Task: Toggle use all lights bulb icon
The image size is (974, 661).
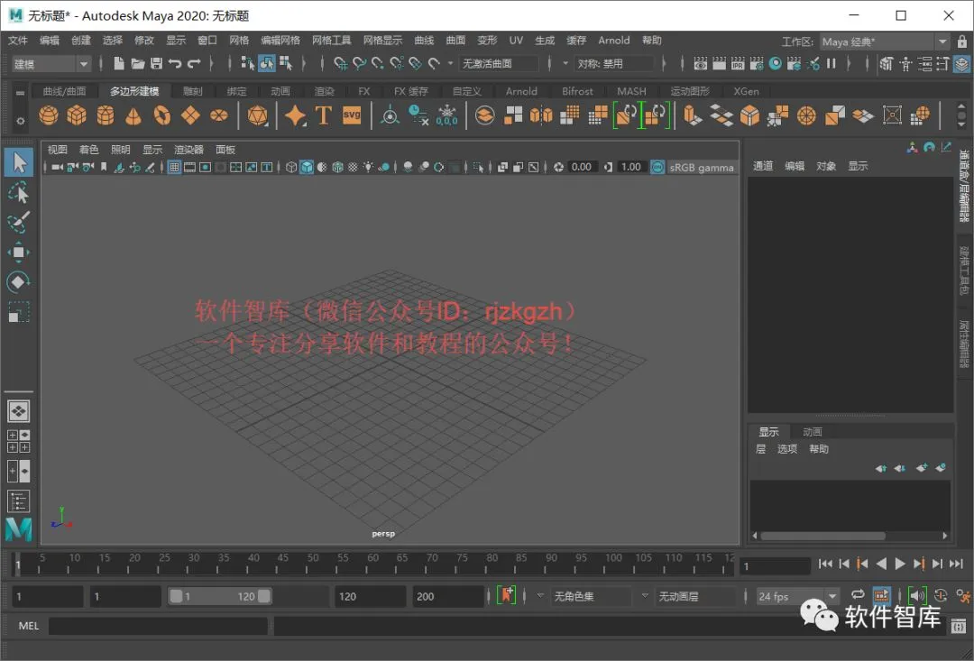Action: click(x=368, y=167)
